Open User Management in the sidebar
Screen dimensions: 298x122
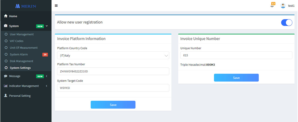(22, 34)
